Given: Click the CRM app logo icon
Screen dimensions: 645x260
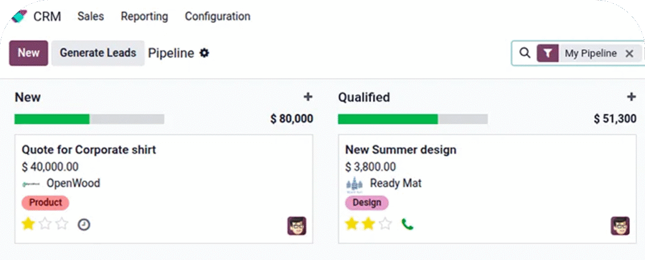Looking at the screenshot, I should click(x=19, y=16).
